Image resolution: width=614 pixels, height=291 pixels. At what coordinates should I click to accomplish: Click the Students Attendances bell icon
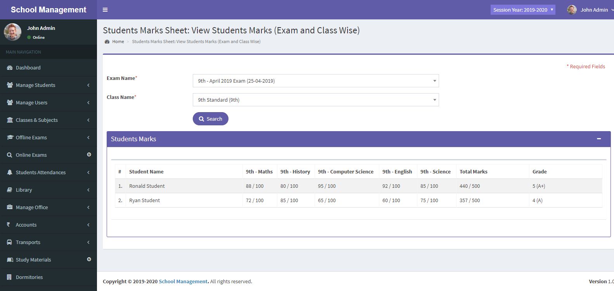pos(10,173)
